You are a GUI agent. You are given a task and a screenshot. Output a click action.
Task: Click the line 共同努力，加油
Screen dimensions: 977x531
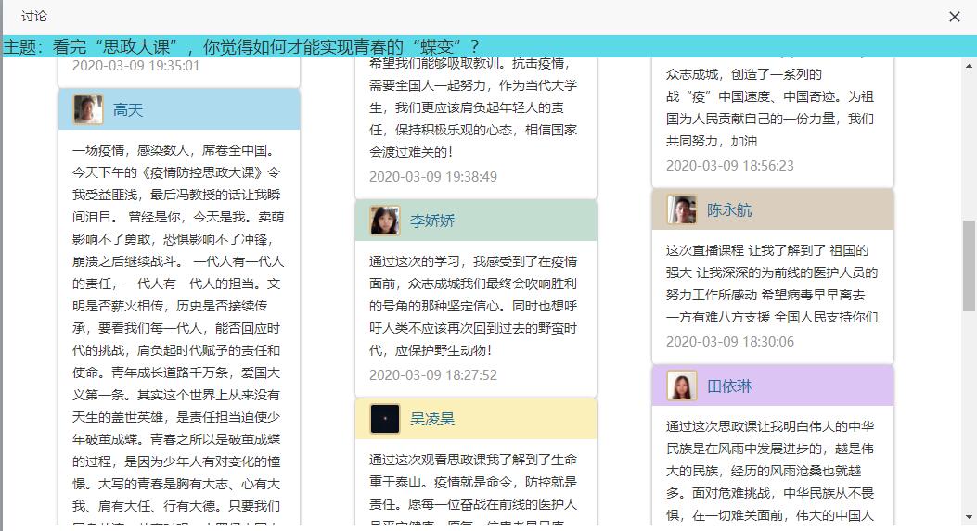(712, 141)
